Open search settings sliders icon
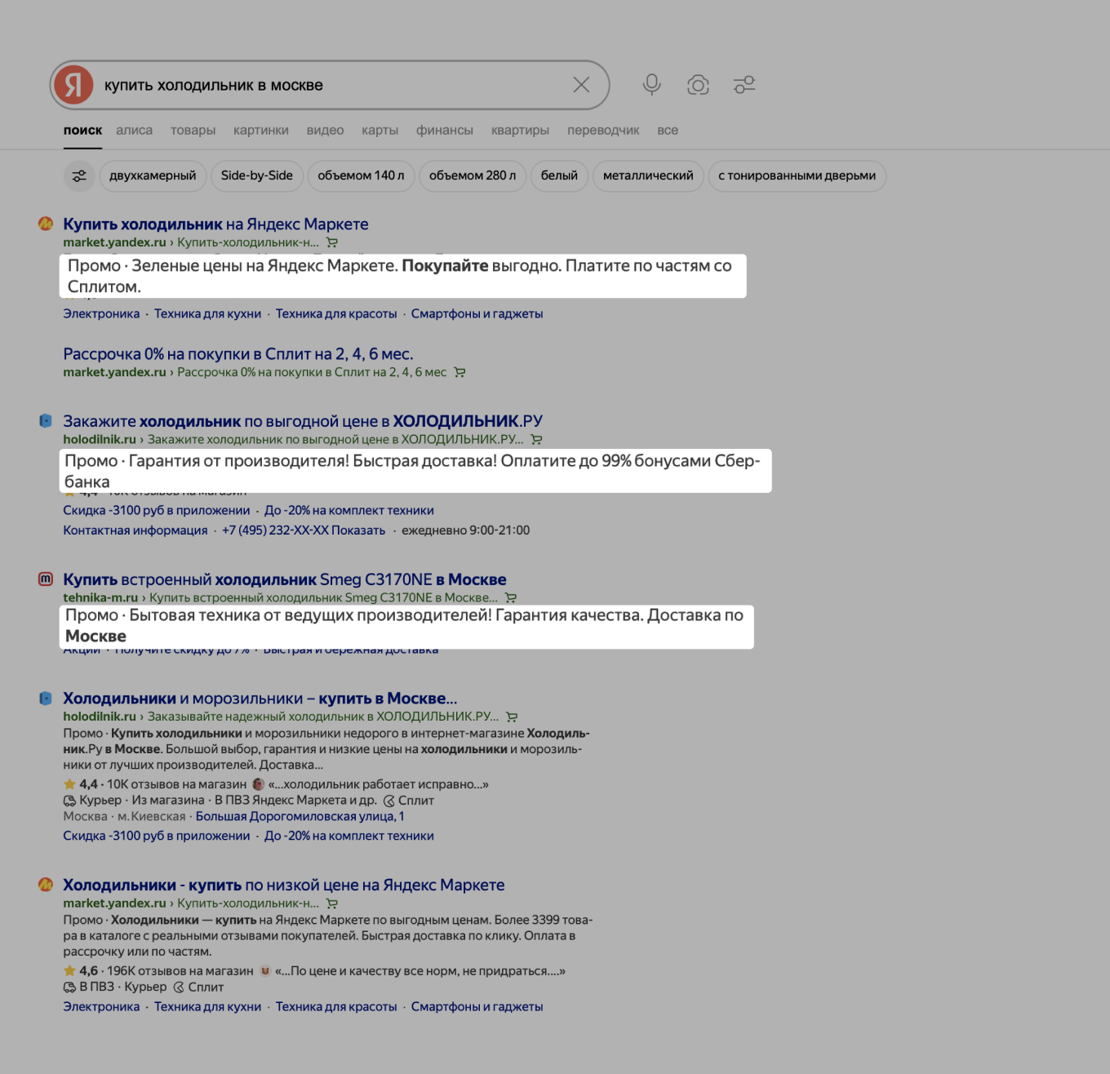This screenshot has width=1110, height=1074. point(744,85)
